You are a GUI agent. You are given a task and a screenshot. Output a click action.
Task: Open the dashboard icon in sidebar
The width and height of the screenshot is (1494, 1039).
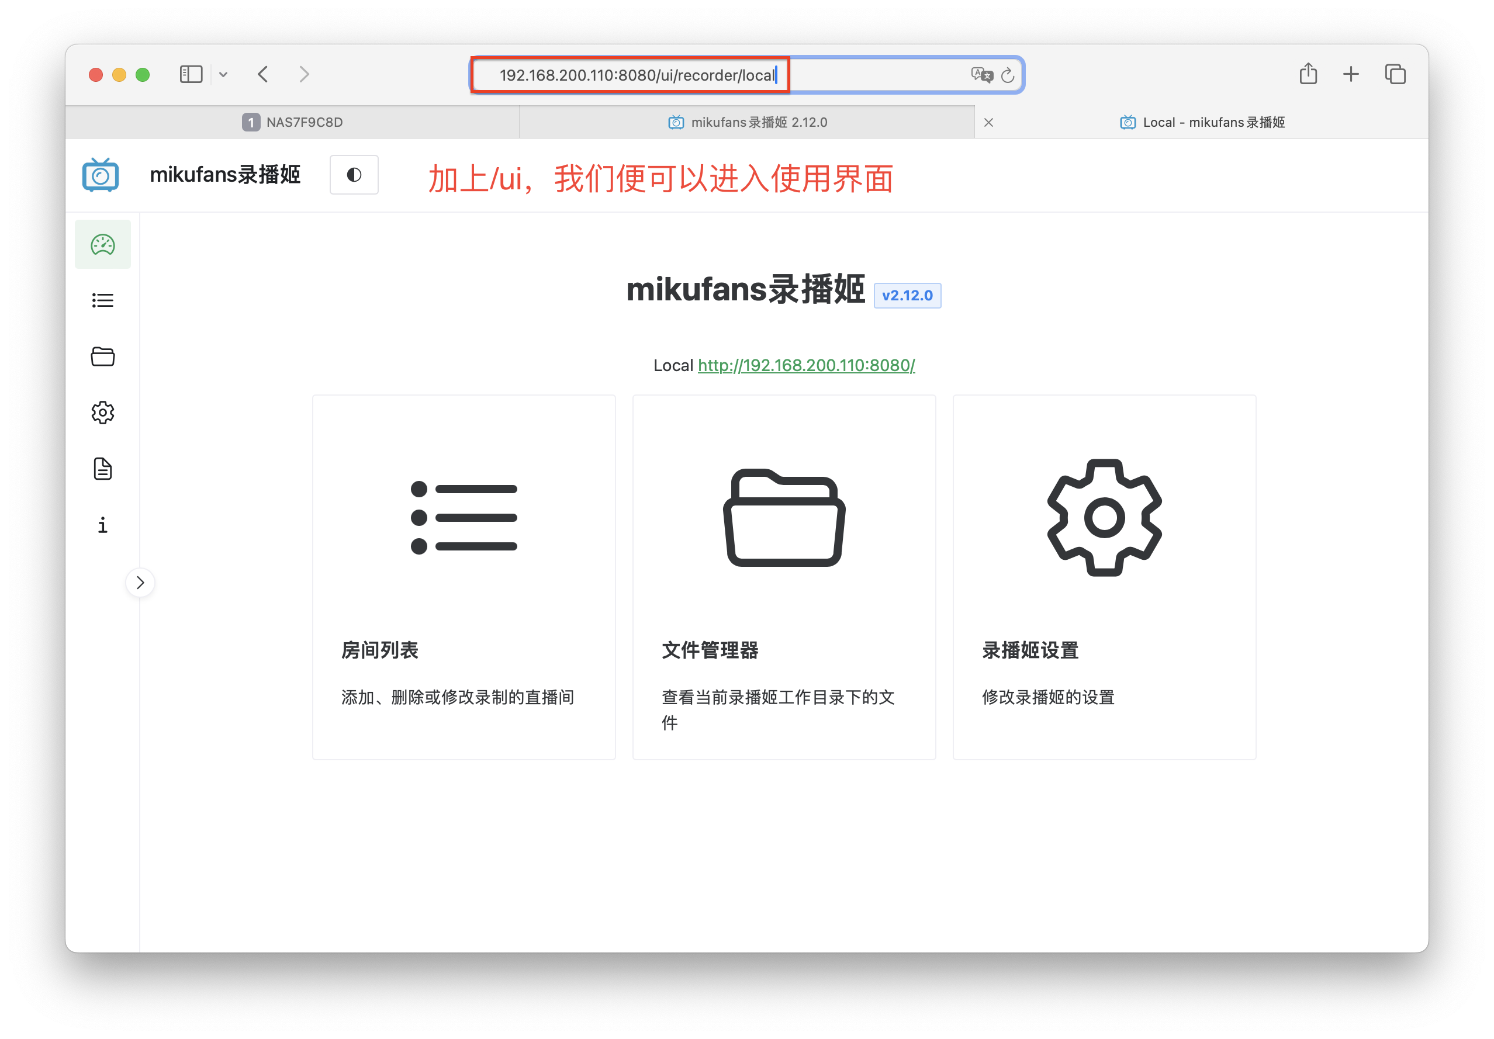(x=103, y=245)
